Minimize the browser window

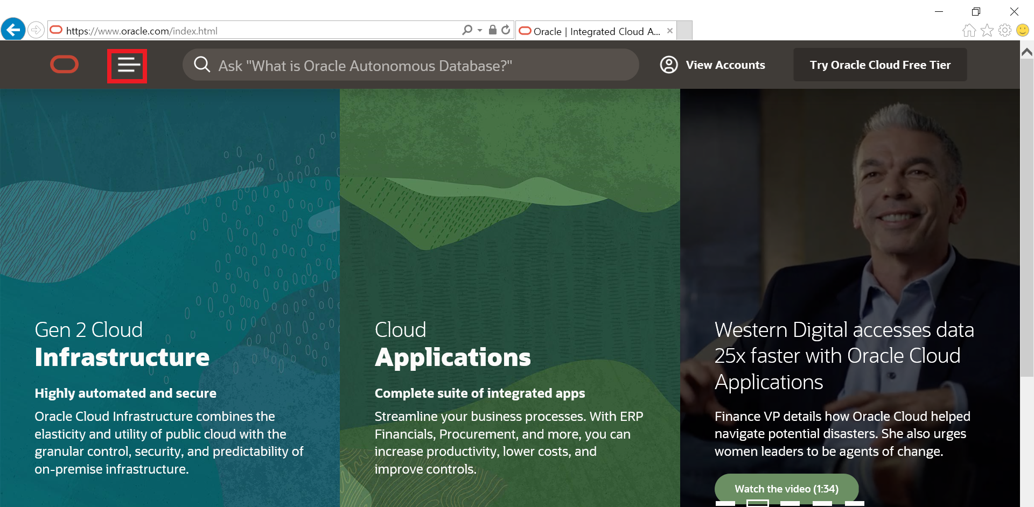(939, 11)
